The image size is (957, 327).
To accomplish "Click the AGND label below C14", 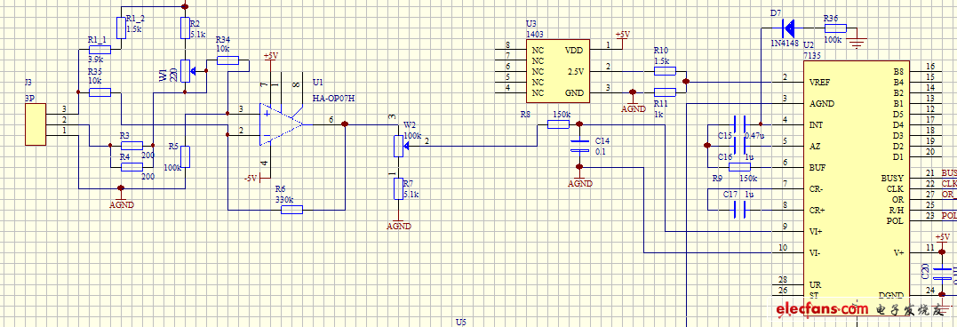I will (x=580, y=183).
